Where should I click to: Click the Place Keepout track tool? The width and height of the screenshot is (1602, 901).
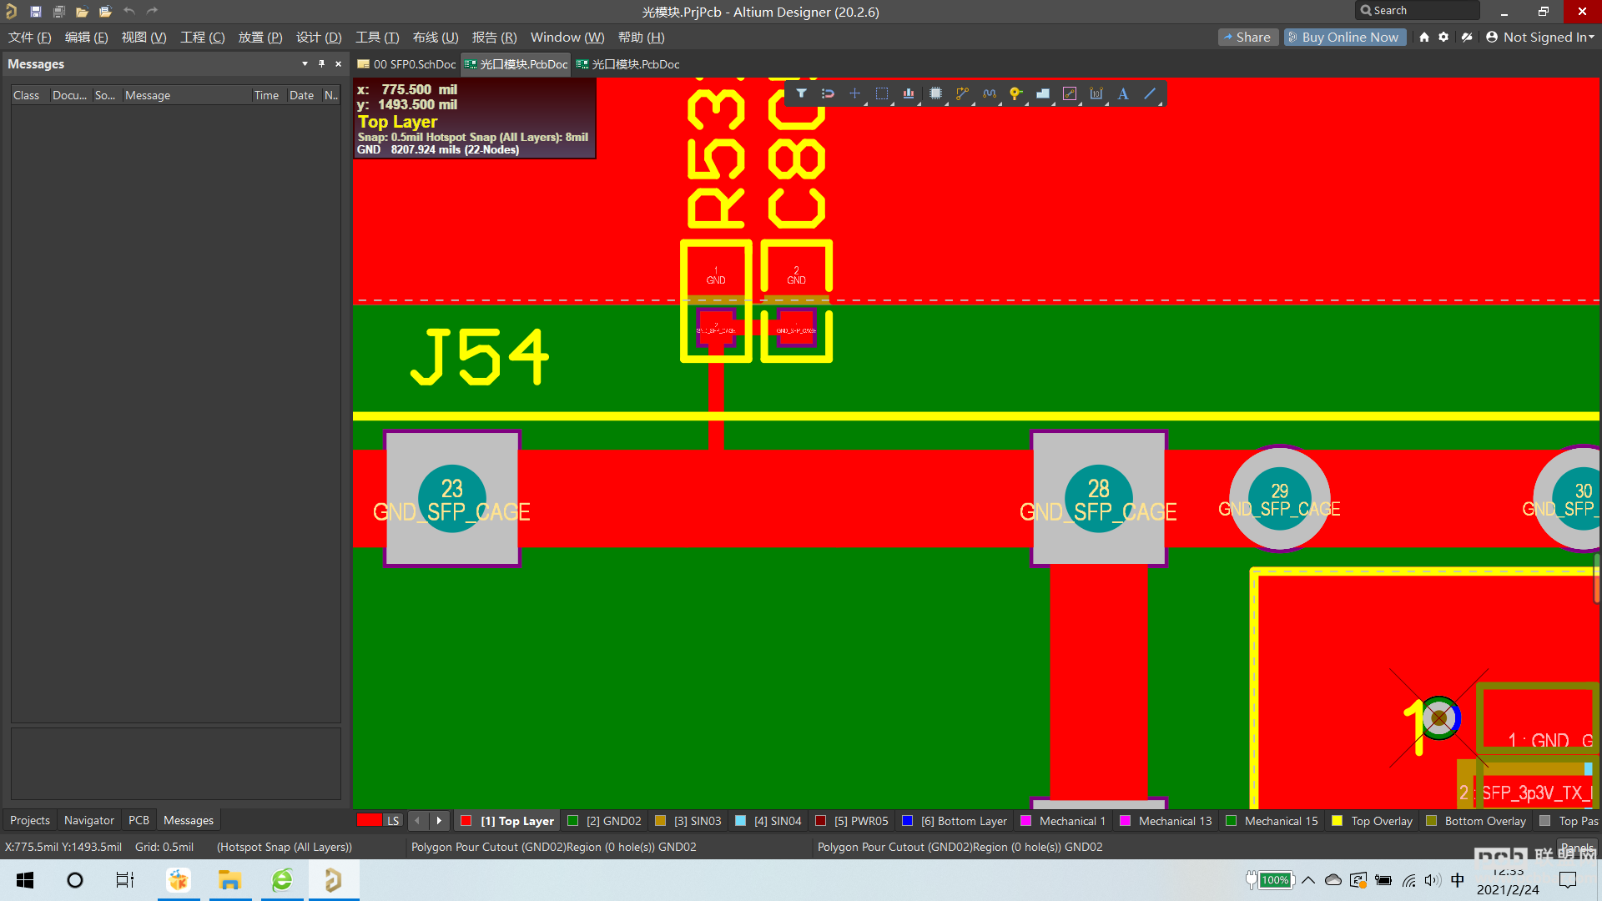(1070, 93)
